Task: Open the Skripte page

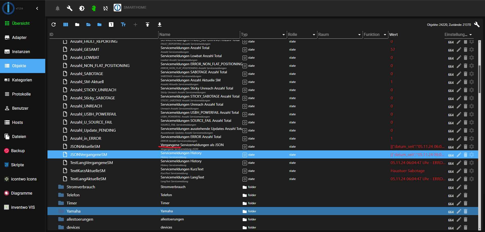Action: [22, 165]
